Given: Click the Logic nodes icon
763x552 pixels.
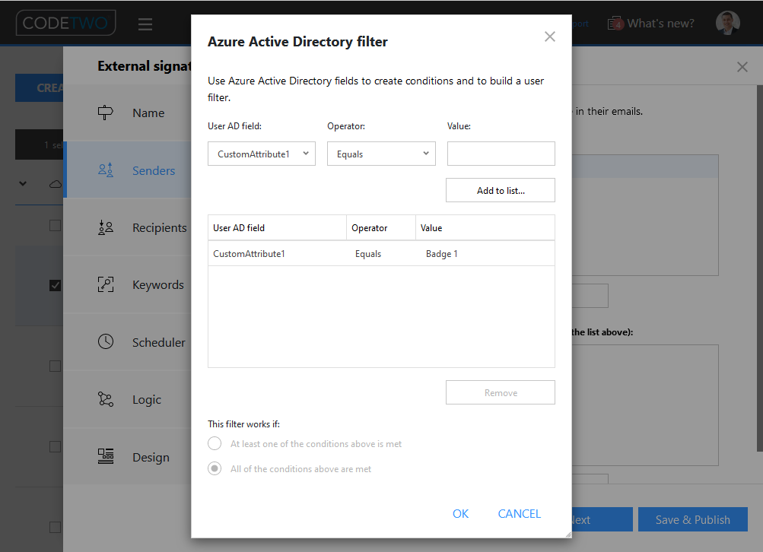Looking at the screenshot, I should click(x=106, y=400).
